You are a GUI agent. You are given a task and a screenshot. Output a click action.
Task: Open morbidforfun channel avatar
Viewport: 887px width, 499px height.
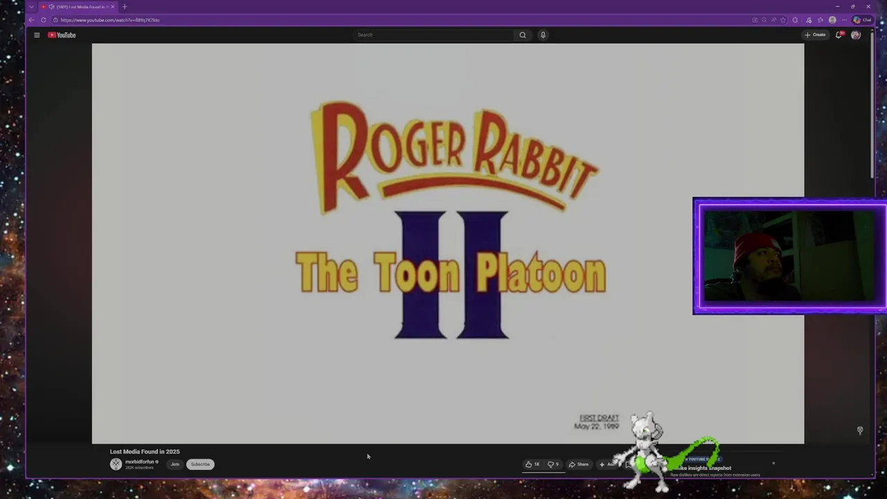pos(116,464)
